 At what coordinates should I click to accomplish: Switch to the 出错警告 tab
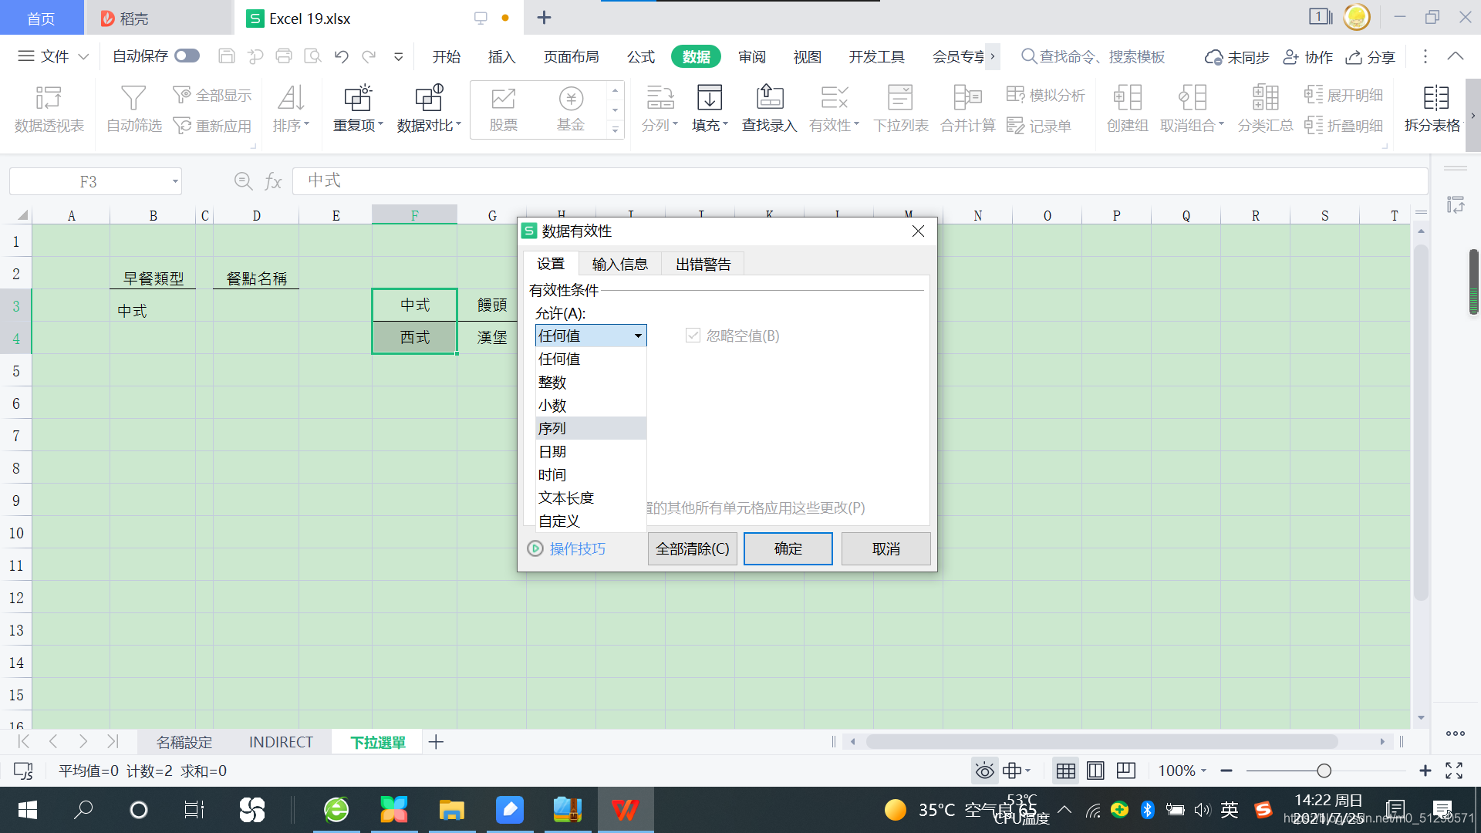(x=703, y=265)
